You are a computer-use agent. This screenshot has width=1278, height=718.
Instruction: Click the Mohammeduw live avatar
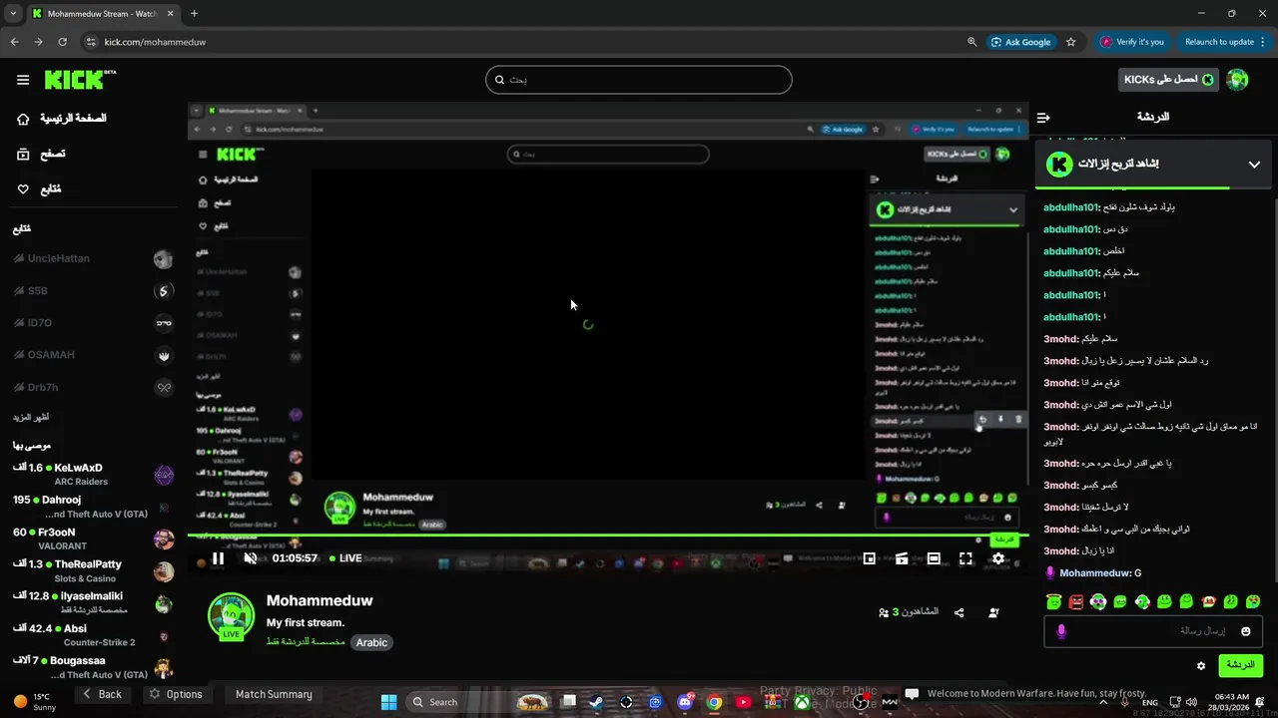pyautogui.click(x=231, y=615)
